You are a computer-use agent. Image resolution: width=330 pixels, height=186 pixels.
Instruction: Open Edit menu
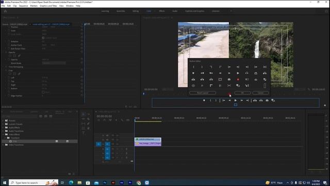(x=9, y=6)
